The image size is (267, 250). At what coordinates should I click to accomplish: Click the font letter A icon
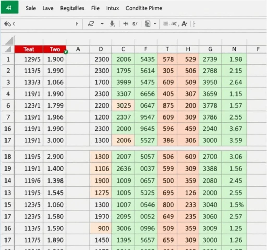184,24
